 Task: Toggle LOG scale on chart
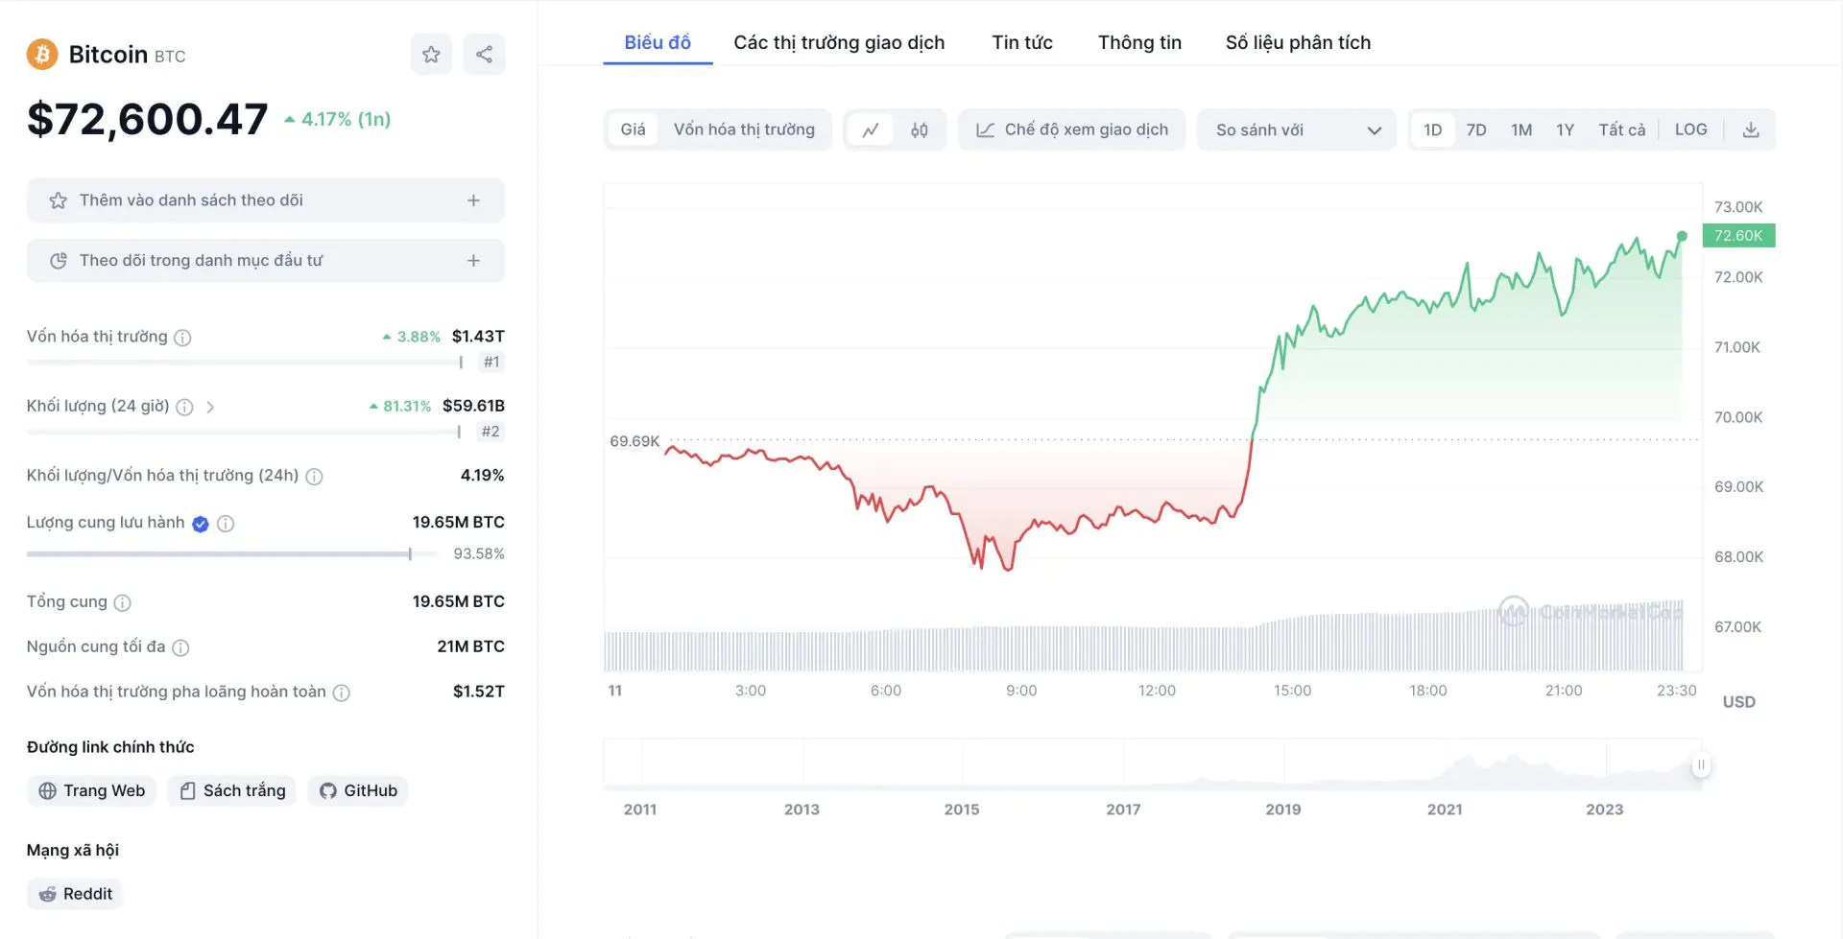coord(1690,129)
